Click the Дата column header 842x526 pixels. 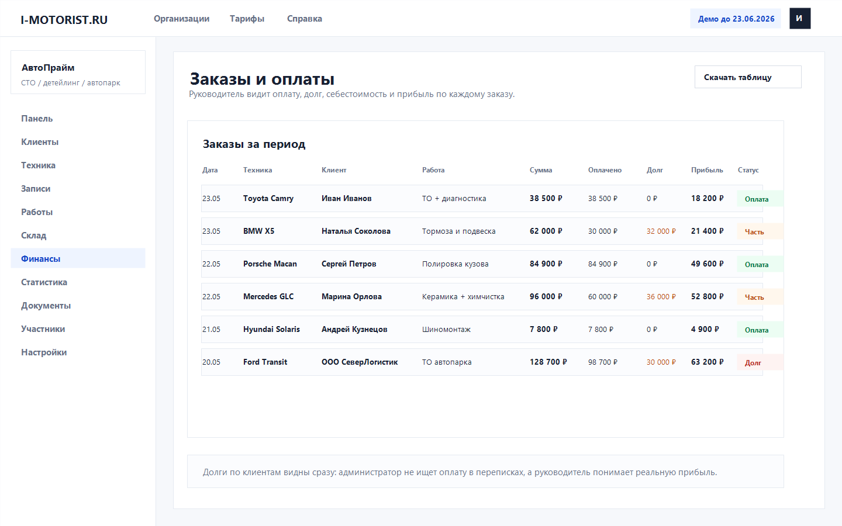click(x=210, y=170)
